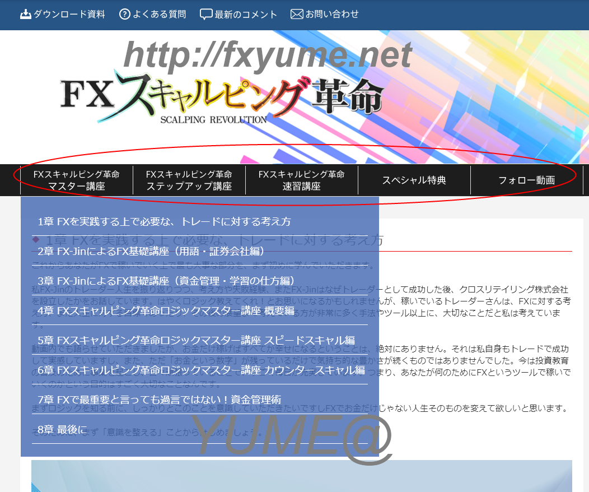Select the フォロー動画 menu item
Image resolution: width=589 pixels, height=492 pixels.
click(x=527, y=180)
